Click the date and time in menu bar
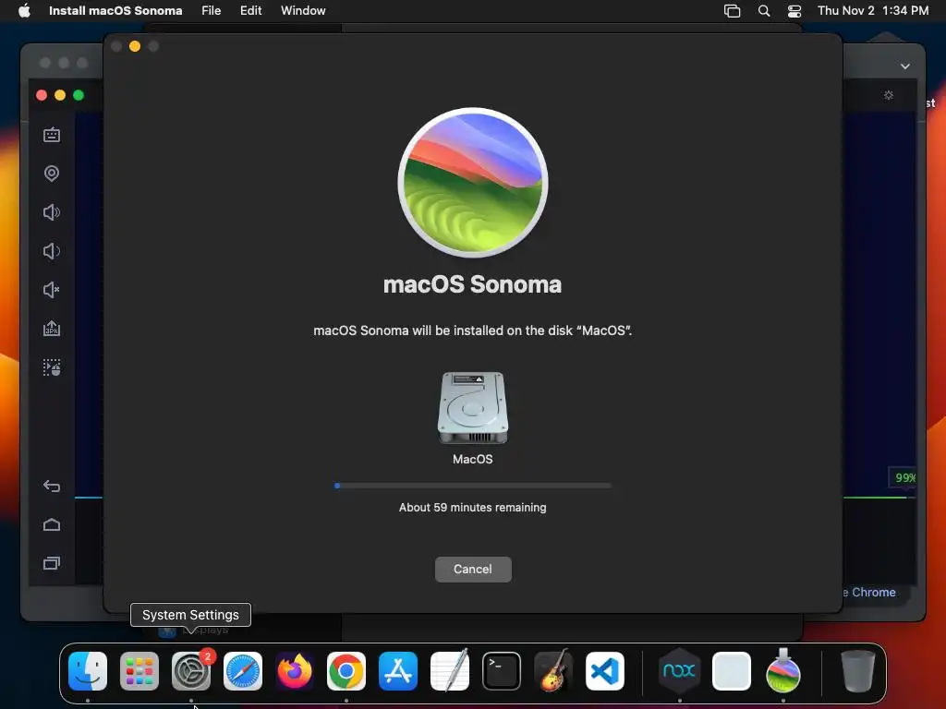Screen dimensions: 946x709 coord(873,10)
